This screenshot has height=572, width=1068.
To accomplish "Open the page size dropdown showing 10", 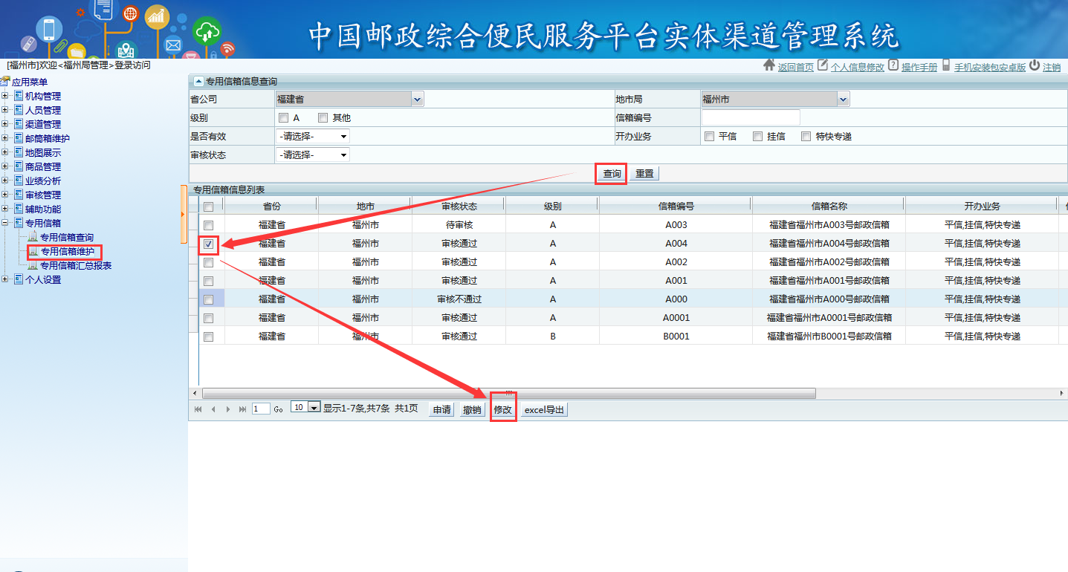I will coord(305,407).
